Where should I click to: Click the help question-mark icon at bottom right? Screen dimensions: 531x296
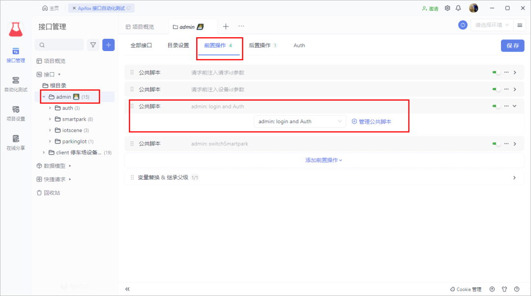(517, 289)
